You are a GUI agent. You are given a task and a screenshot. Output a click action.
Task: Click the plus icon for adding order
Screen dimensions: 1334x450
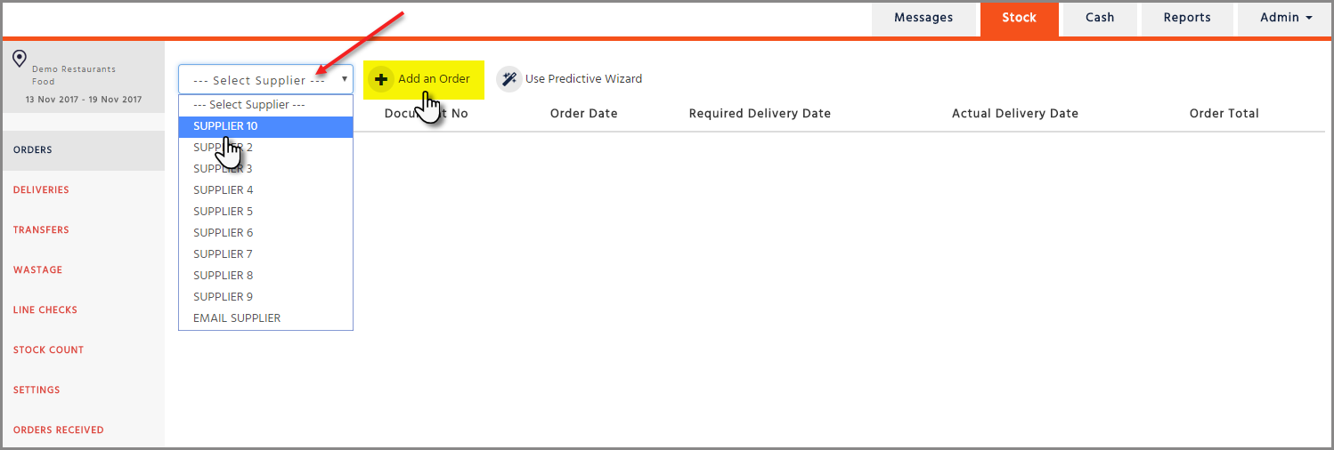pos(381,79)
